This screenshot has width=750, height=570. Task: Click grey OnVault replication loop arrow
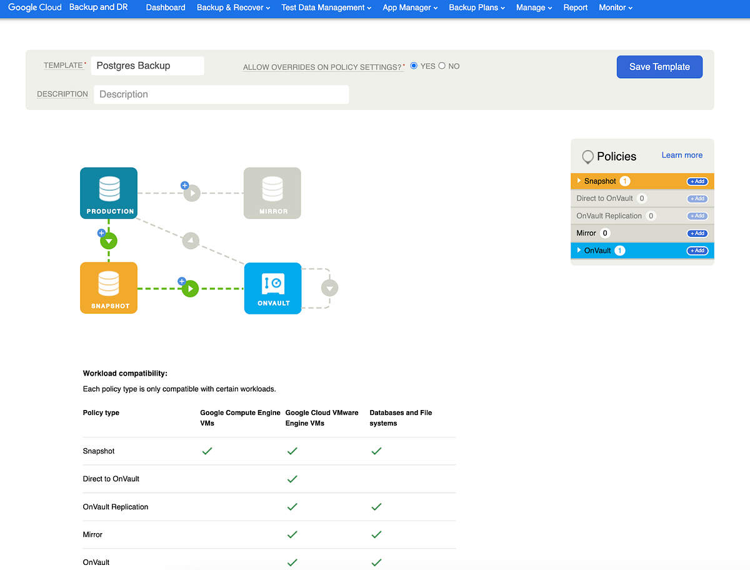tap(329, 288)
